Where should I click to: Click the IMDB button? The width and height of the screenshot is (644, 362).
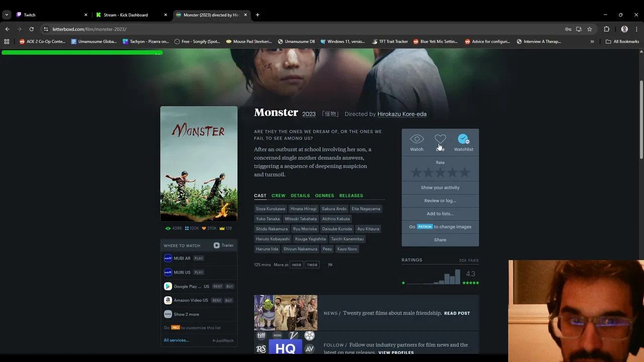pyautogui.click(x=296, y=265)
